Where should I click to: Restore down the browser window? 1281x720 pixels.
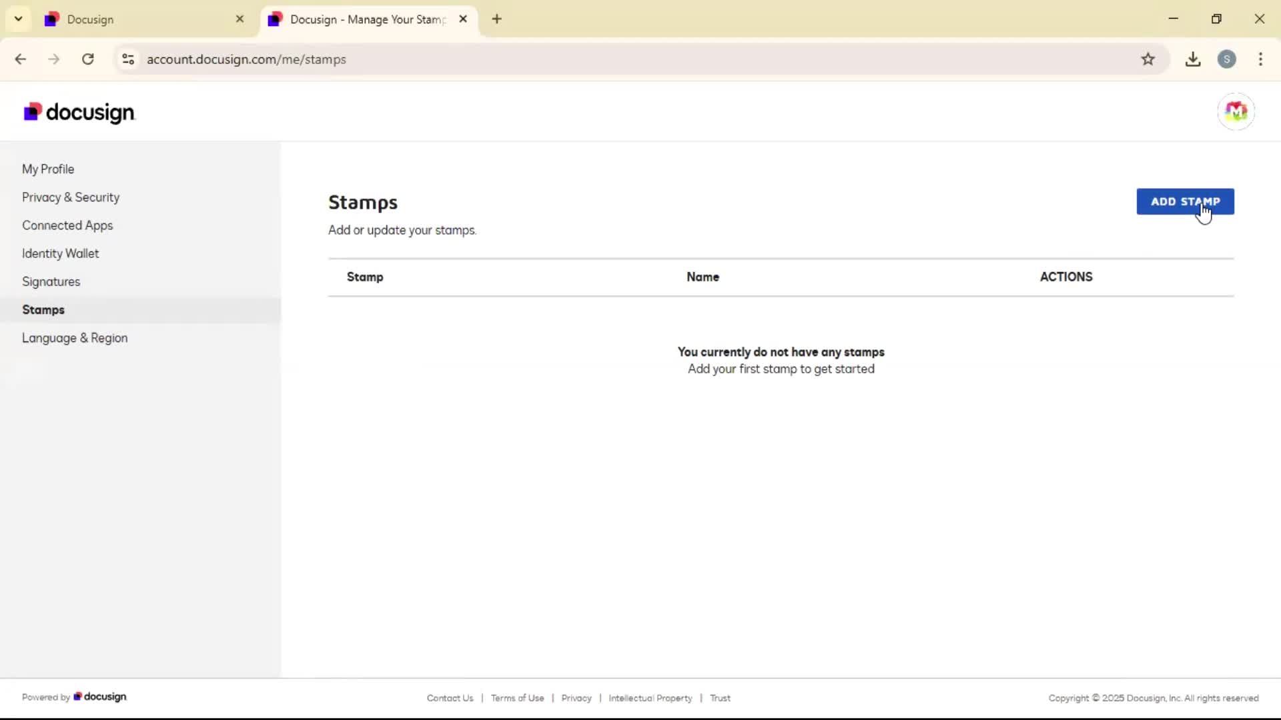1216,19
